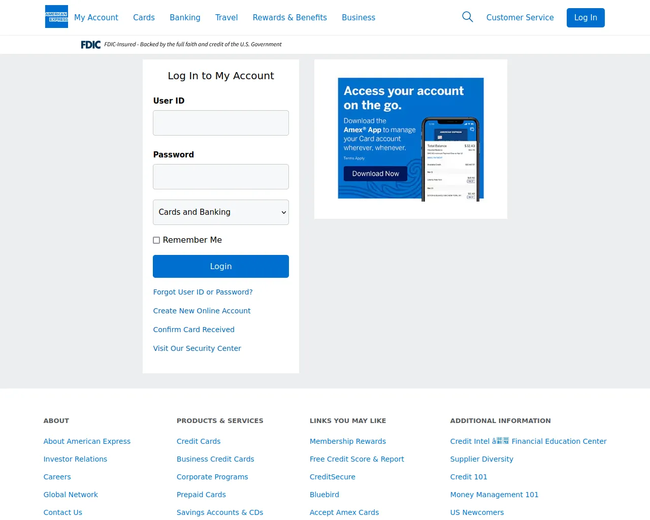Open Corporate Programs link

pyautogui.click(x=212, y=477)
